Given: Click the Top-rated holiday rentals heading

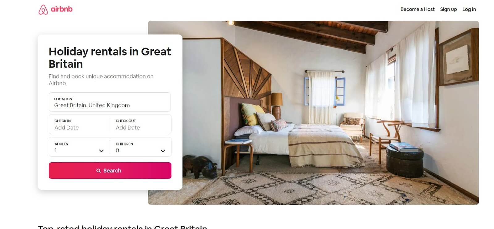Looking at the screenshot, I should point(122,227).
